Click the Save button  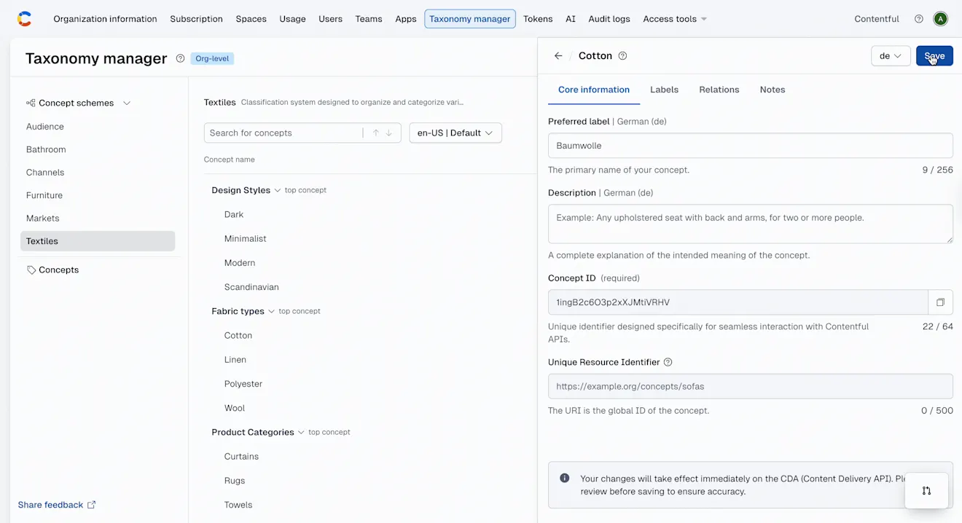[x=934, y=56]
